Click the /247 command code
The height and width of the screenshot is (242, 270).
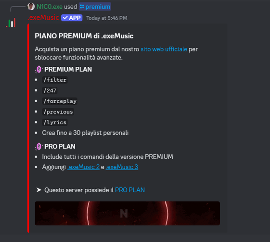click(50, 91)
